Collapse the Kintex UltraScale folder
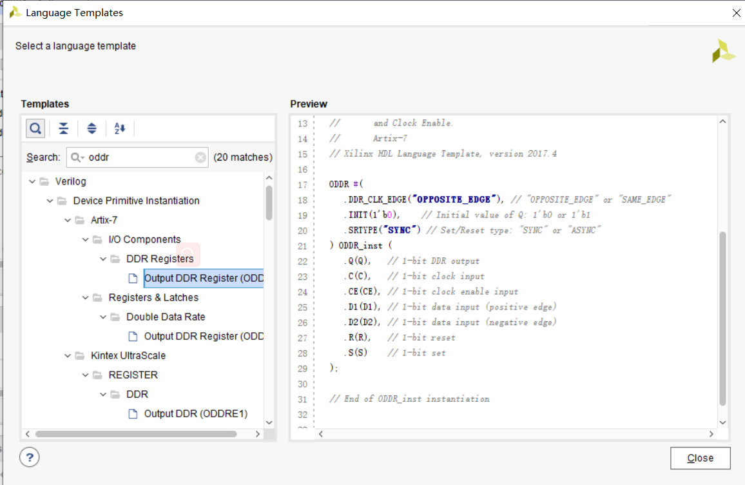The width and height of the screenshot is (745, 485). coord(68,355)
